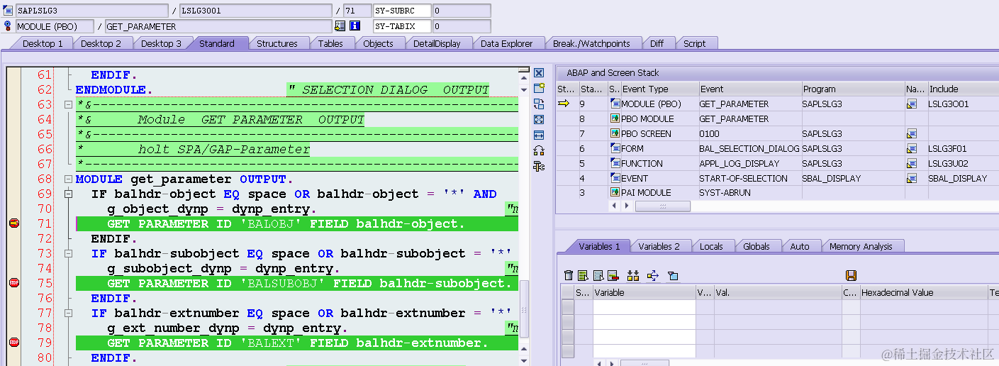Click the gear icon next to MODULE (PBO)
This screenshot has width=999, height=366.
(9, 26)
